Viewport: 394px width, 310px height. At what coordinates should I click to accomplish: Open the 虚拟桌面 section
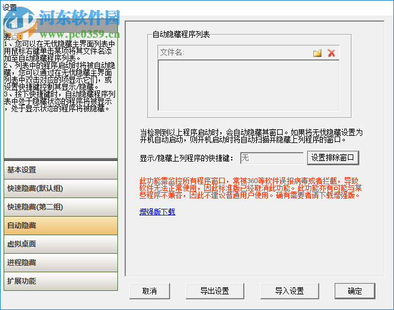point(61,244)
